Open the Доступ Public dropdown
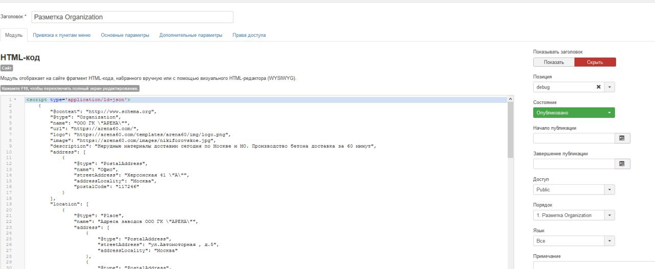The width and height of the screenshot is (655, 269). (x=574, y=190)
